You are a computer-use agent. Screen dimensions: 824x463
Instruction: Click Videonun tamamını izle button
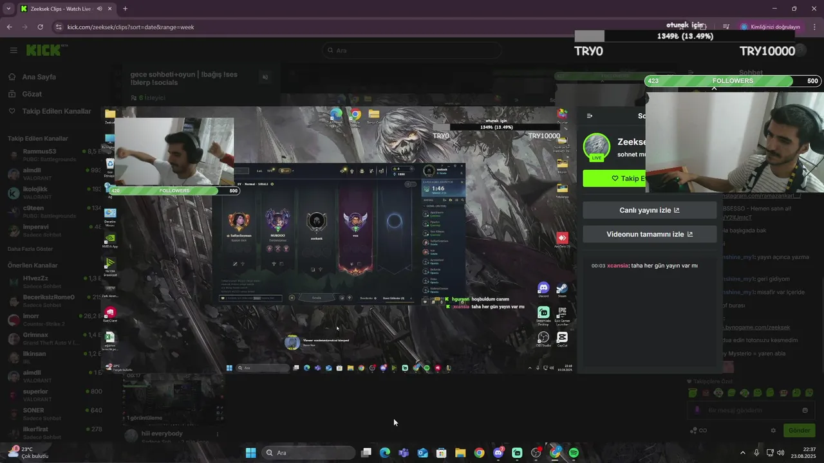pyautogui.click(x=650, y=234)
